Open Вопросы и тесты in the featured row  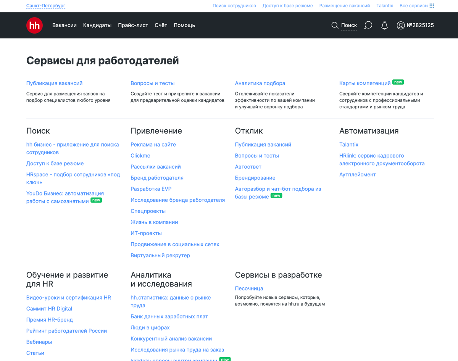pyautogui.click(x=152, y=83)
